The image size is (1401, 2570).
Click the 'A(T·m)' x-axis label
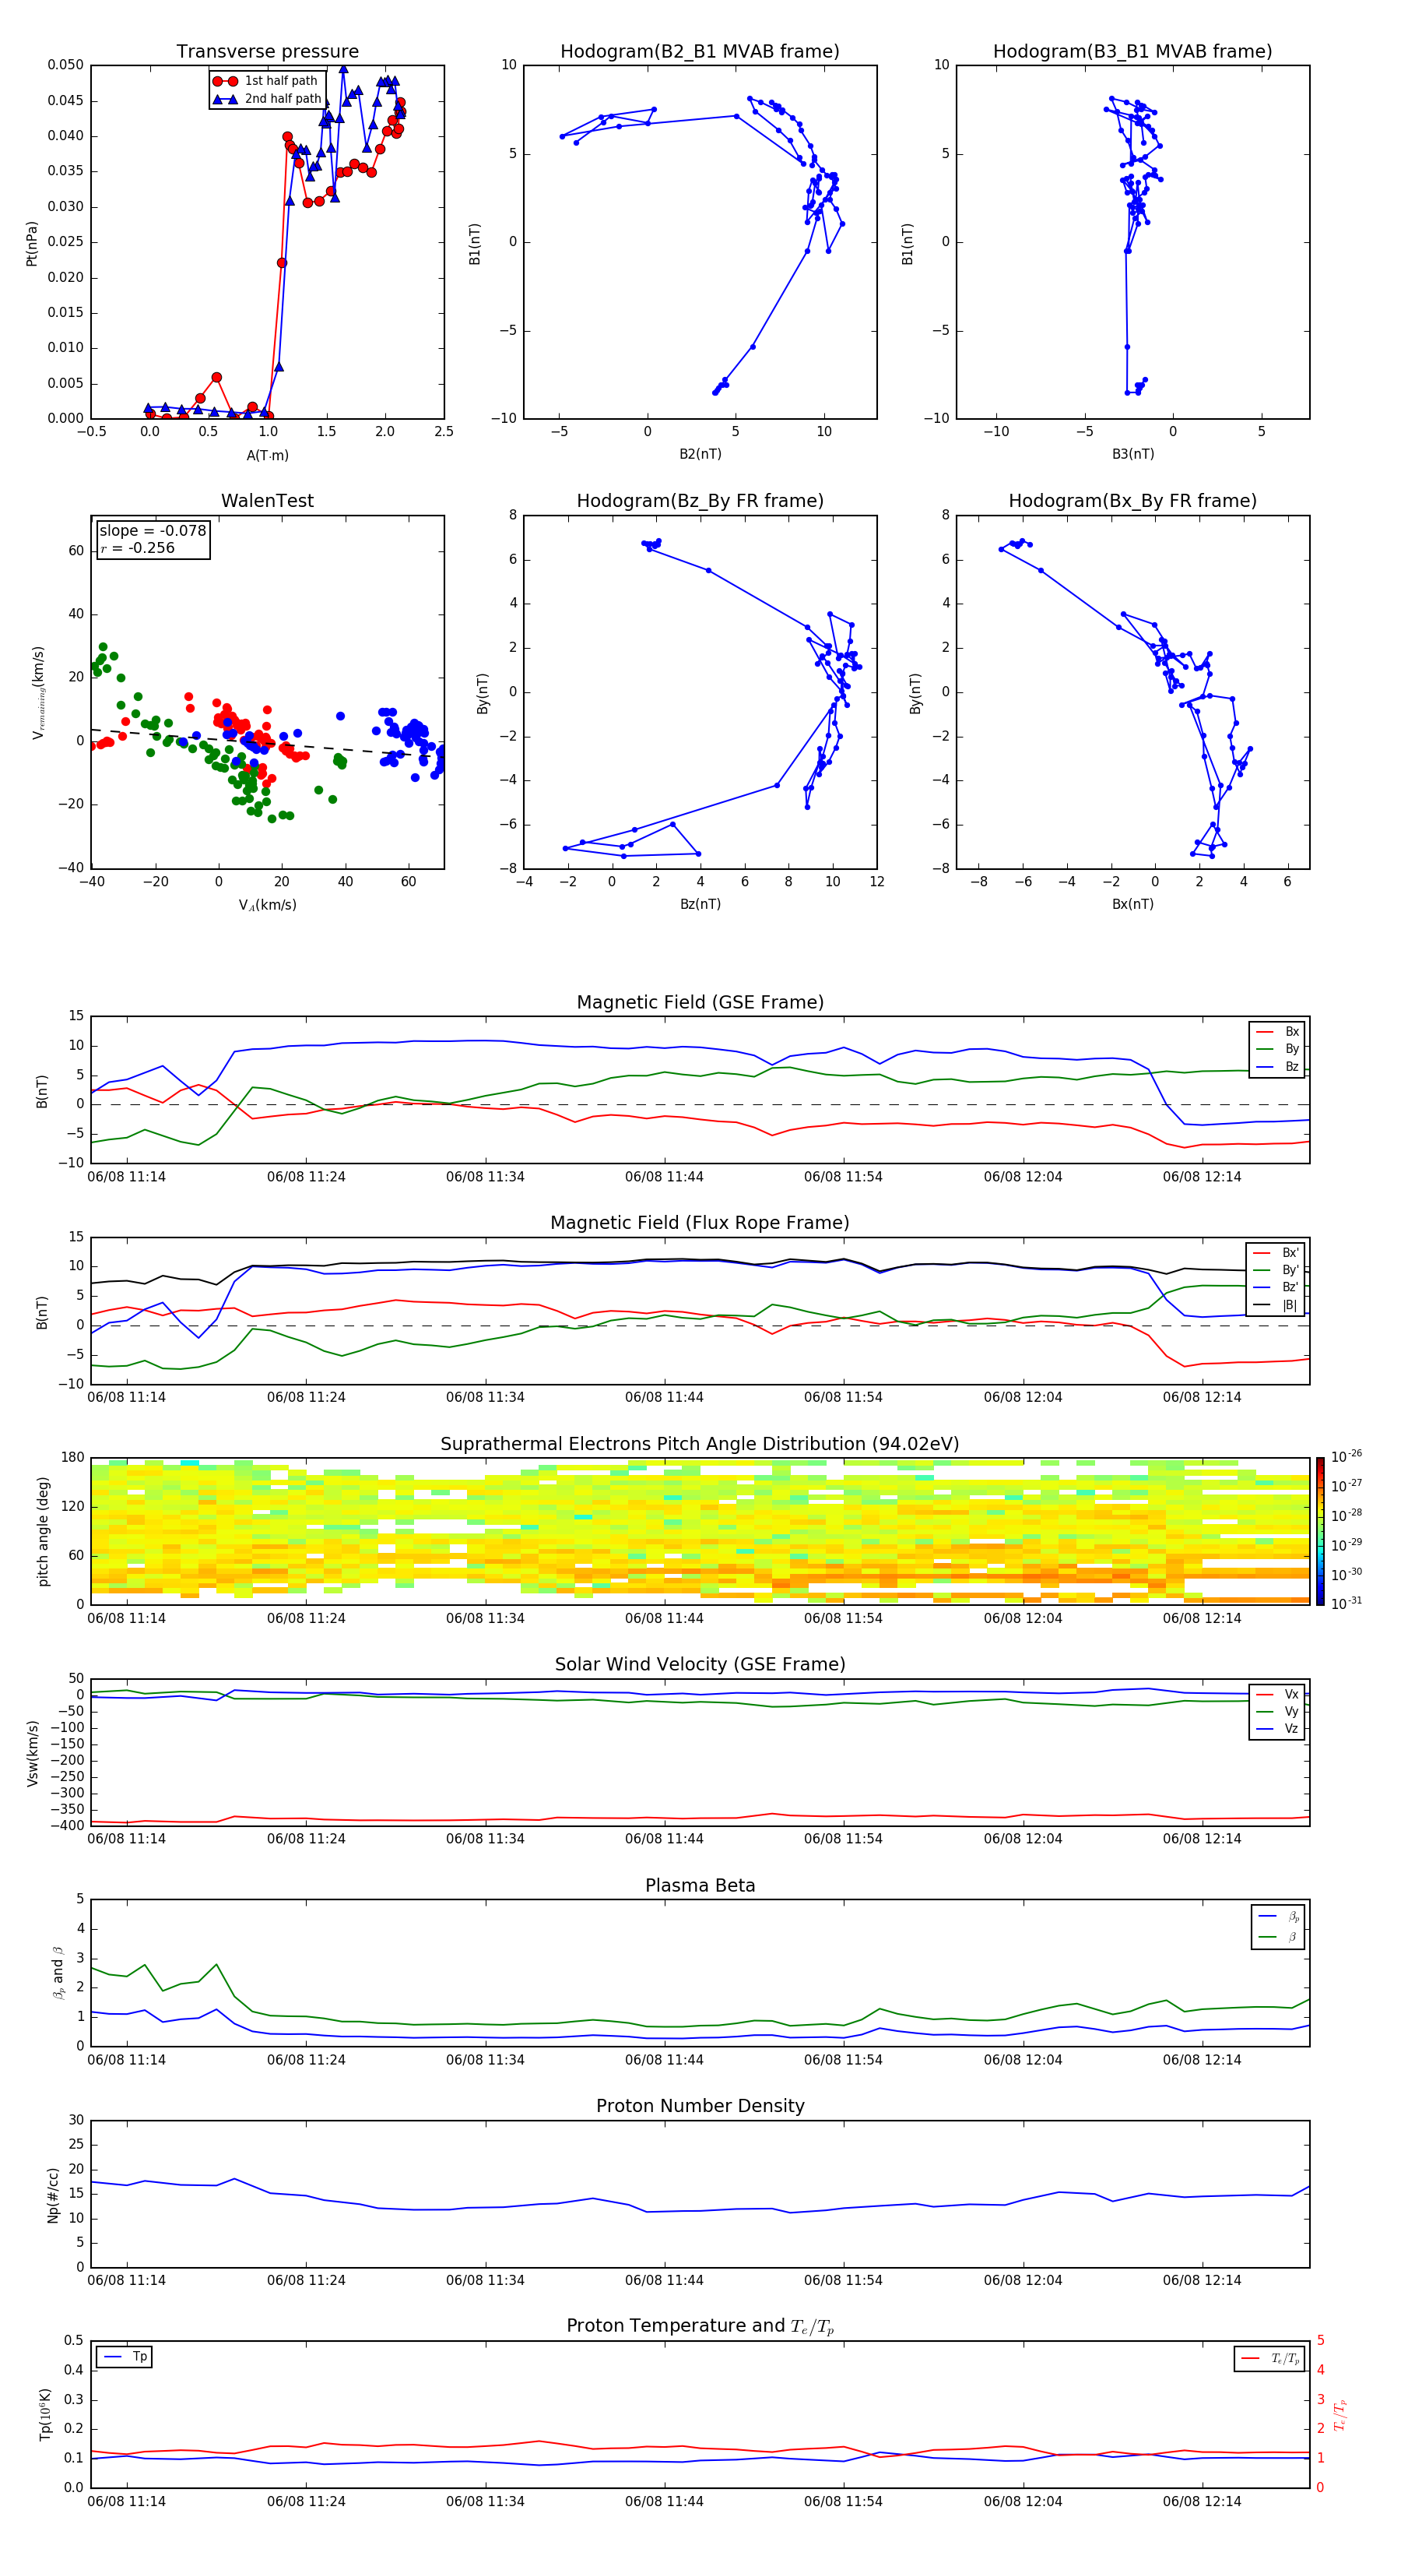(x=267, y=455)
